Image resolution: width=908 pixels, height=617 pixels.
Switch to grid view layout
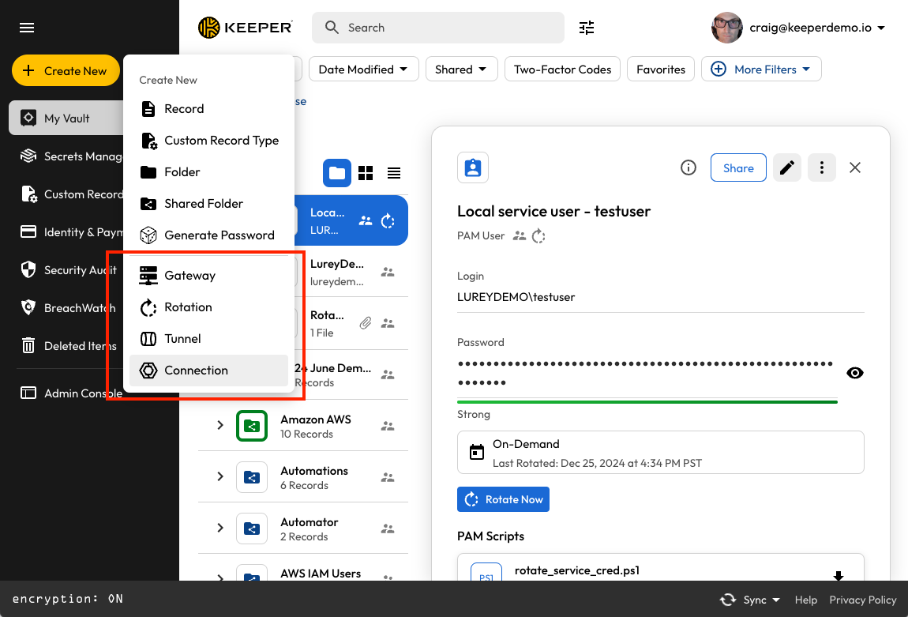tap(366, 173)
